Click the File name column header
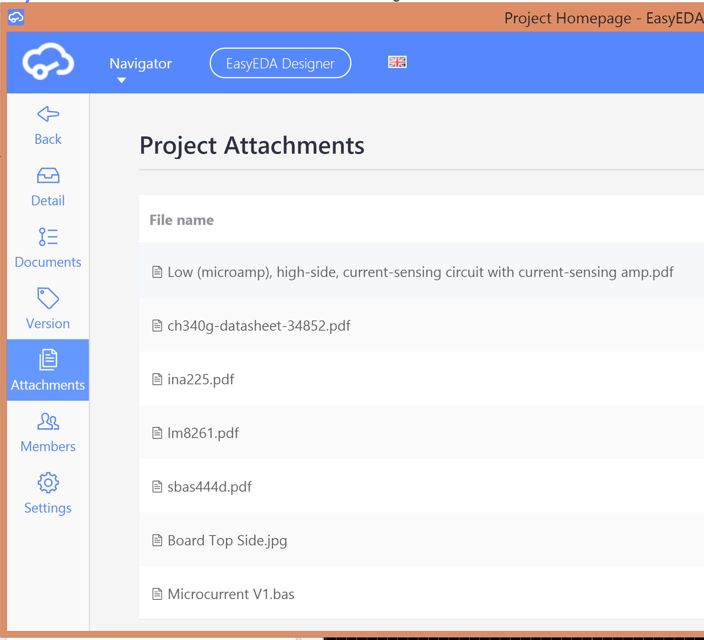The image size is (704, 640). coord(181,220)
